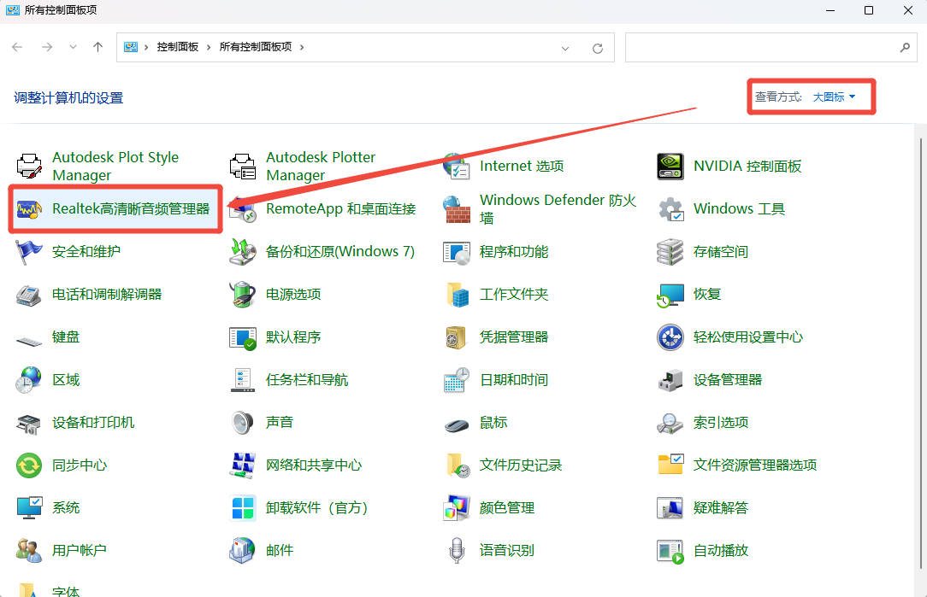Click the 声音 speaker icon
This screenshot has width=927, height=597.
pos(242,423)
